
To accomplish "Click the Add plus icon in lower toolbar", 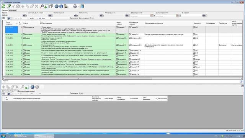I will 3,87.
